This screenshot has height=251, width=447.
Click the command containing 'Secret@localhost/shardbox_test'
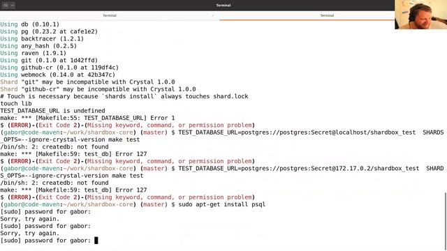click(x=311, y=132)
